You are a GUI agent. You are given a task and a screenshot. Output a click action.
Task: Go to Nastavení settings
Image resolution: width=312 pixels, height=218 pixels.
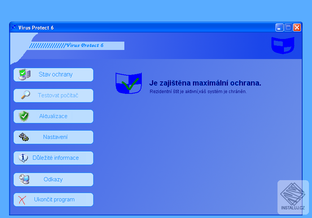coord(53,137)
